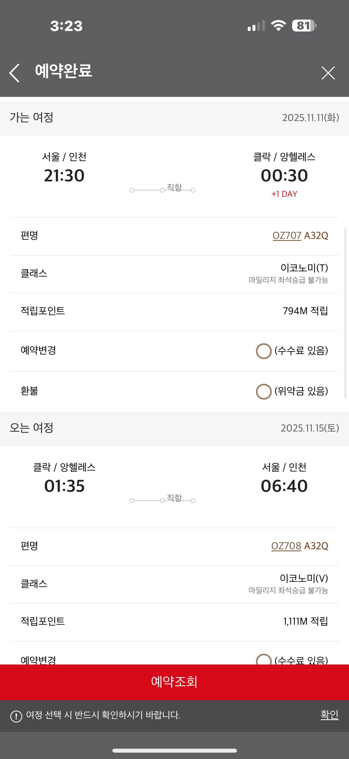The image size is (349, 759).
Task: Tap 확인 link in bottom notice
Action: click(329, 715)
